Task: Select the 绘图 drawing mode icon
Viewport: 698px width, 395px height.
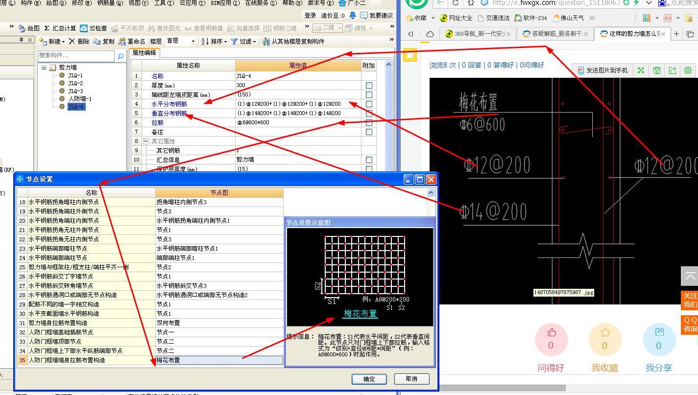Action: pos(28,28)
